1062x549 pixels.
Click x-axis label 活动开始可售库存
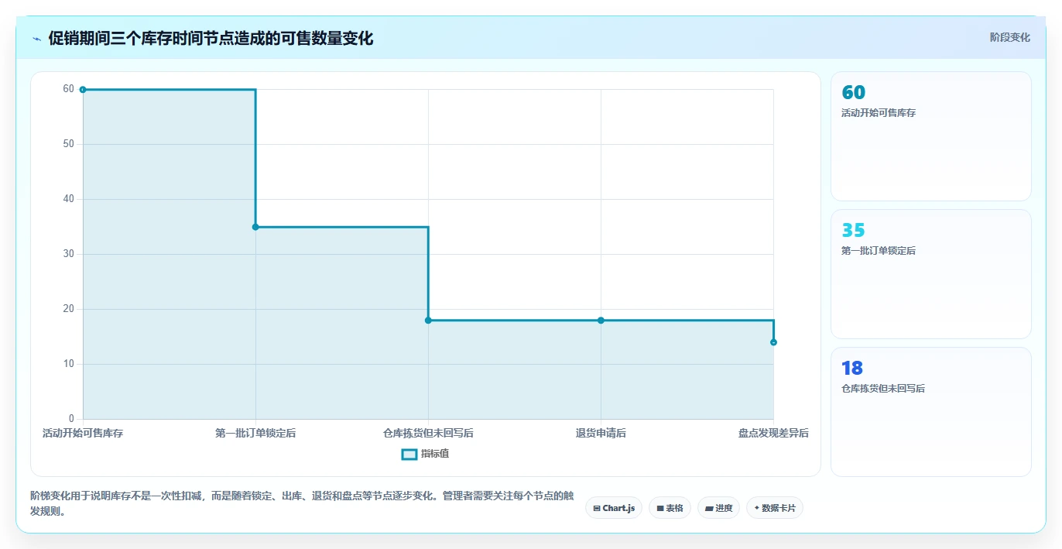click(x=83, y=434)
